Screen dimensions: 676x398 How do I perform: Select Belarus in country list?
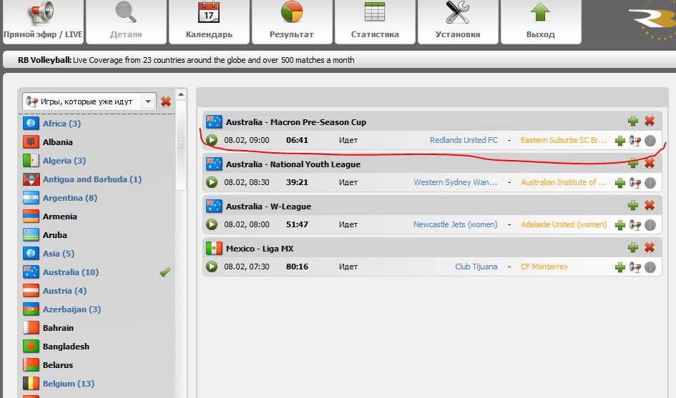tap(58, 364)
